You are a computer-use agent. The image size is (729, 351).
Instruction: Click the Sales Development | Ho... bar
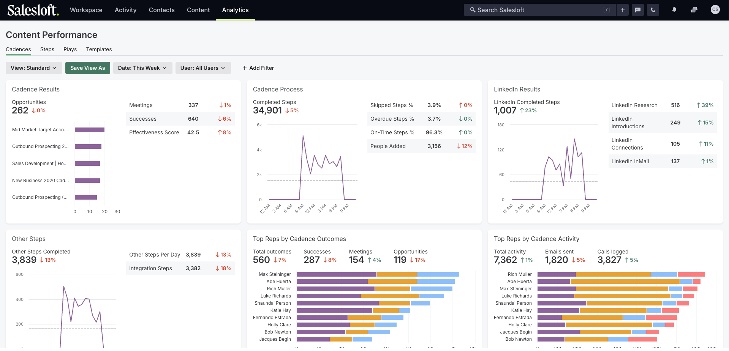87,164
